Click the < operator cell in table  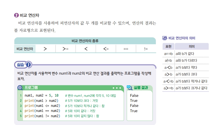(x=86, y=49)
